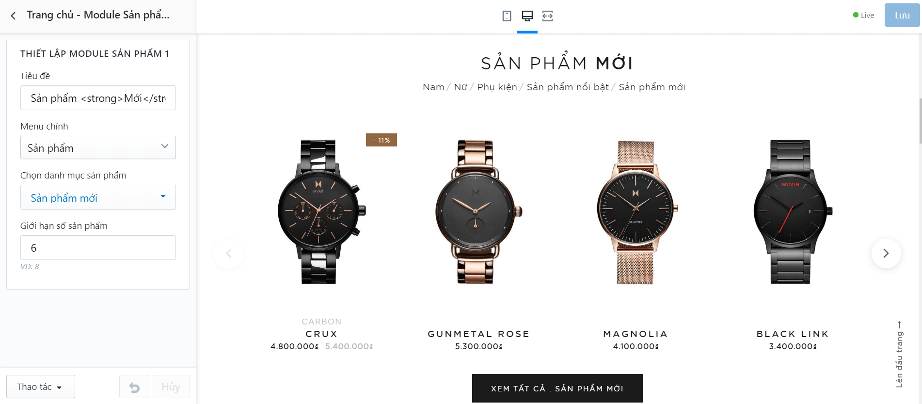
Task: Click the Lưu save button
Action: (902, 16)
